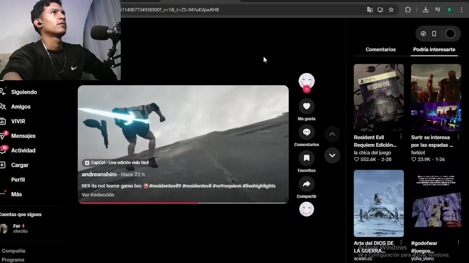
Task: Open the Chrome three-dot menu
Action: coord(461,10)
